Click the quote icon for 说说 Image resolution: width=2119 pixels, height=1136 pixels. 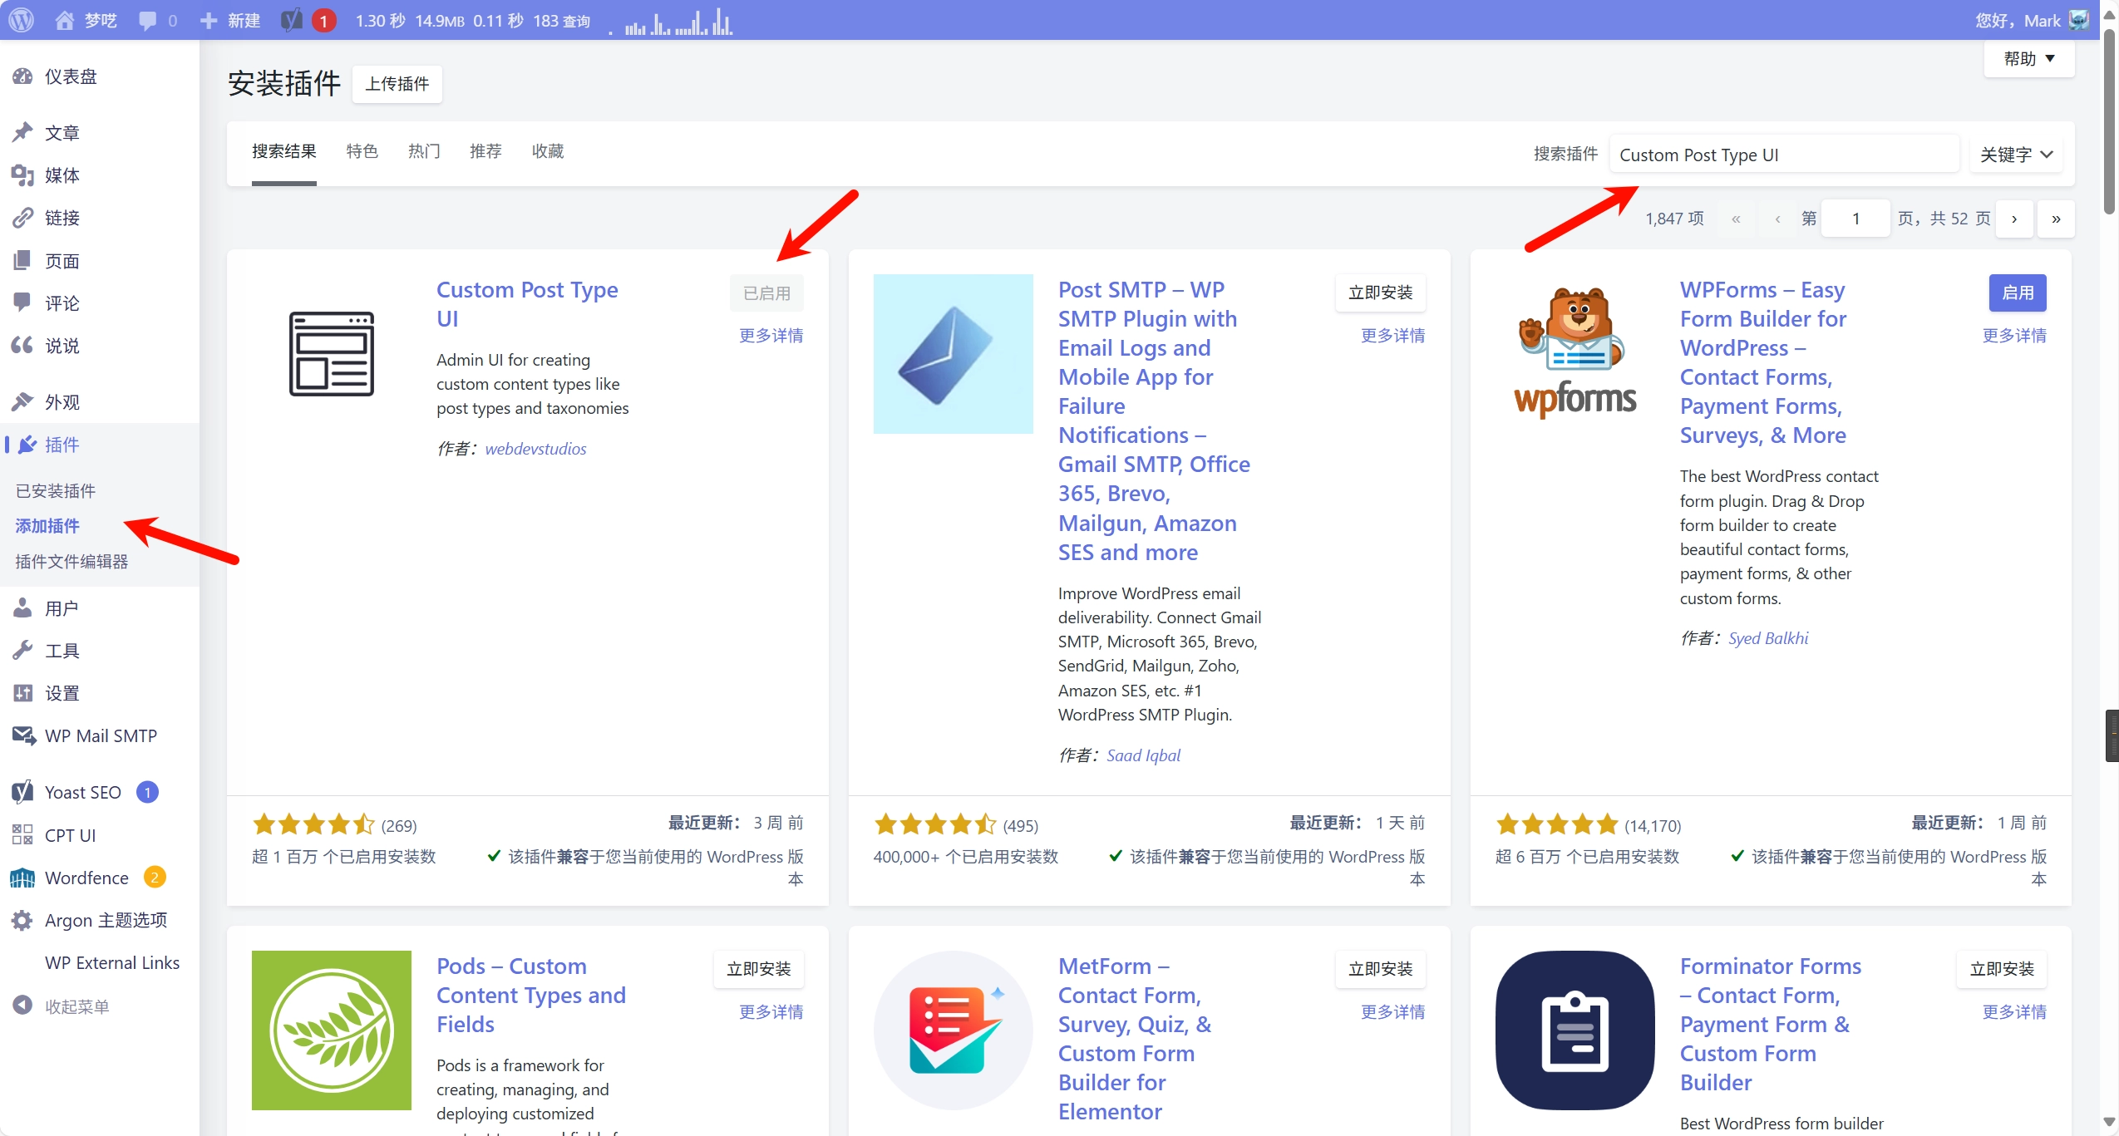[x=22, y=345]
